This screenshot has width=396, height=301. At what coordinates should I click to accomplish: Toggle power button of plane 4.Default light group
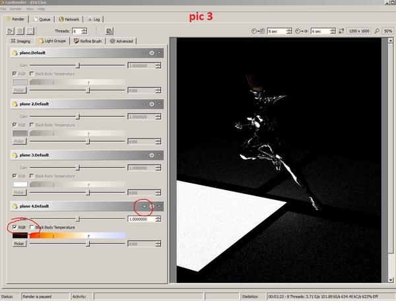152,207
